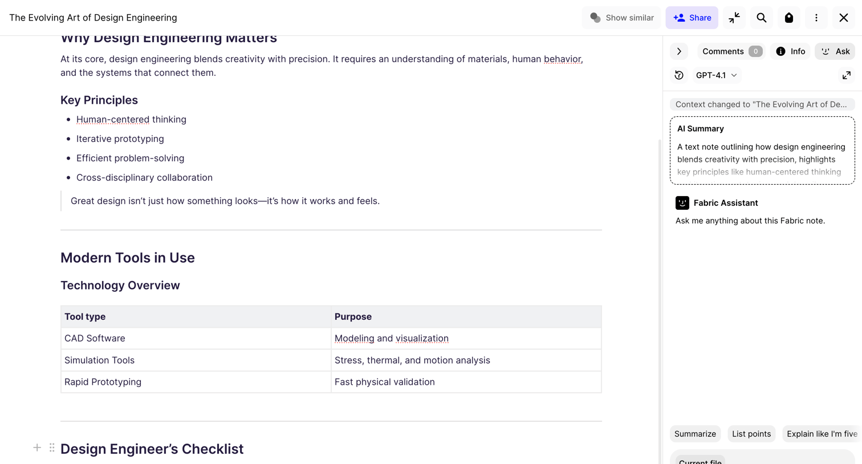Click the CAD Software table cell
This screenshot has height=464, width=862.
196,339
